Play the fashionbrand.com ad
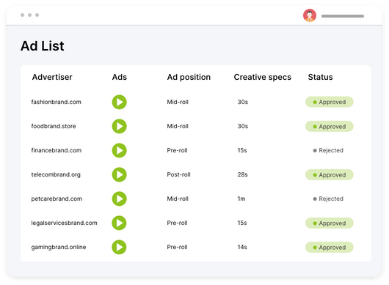Screen dimensions: 389x285 [x=120, y=102]
